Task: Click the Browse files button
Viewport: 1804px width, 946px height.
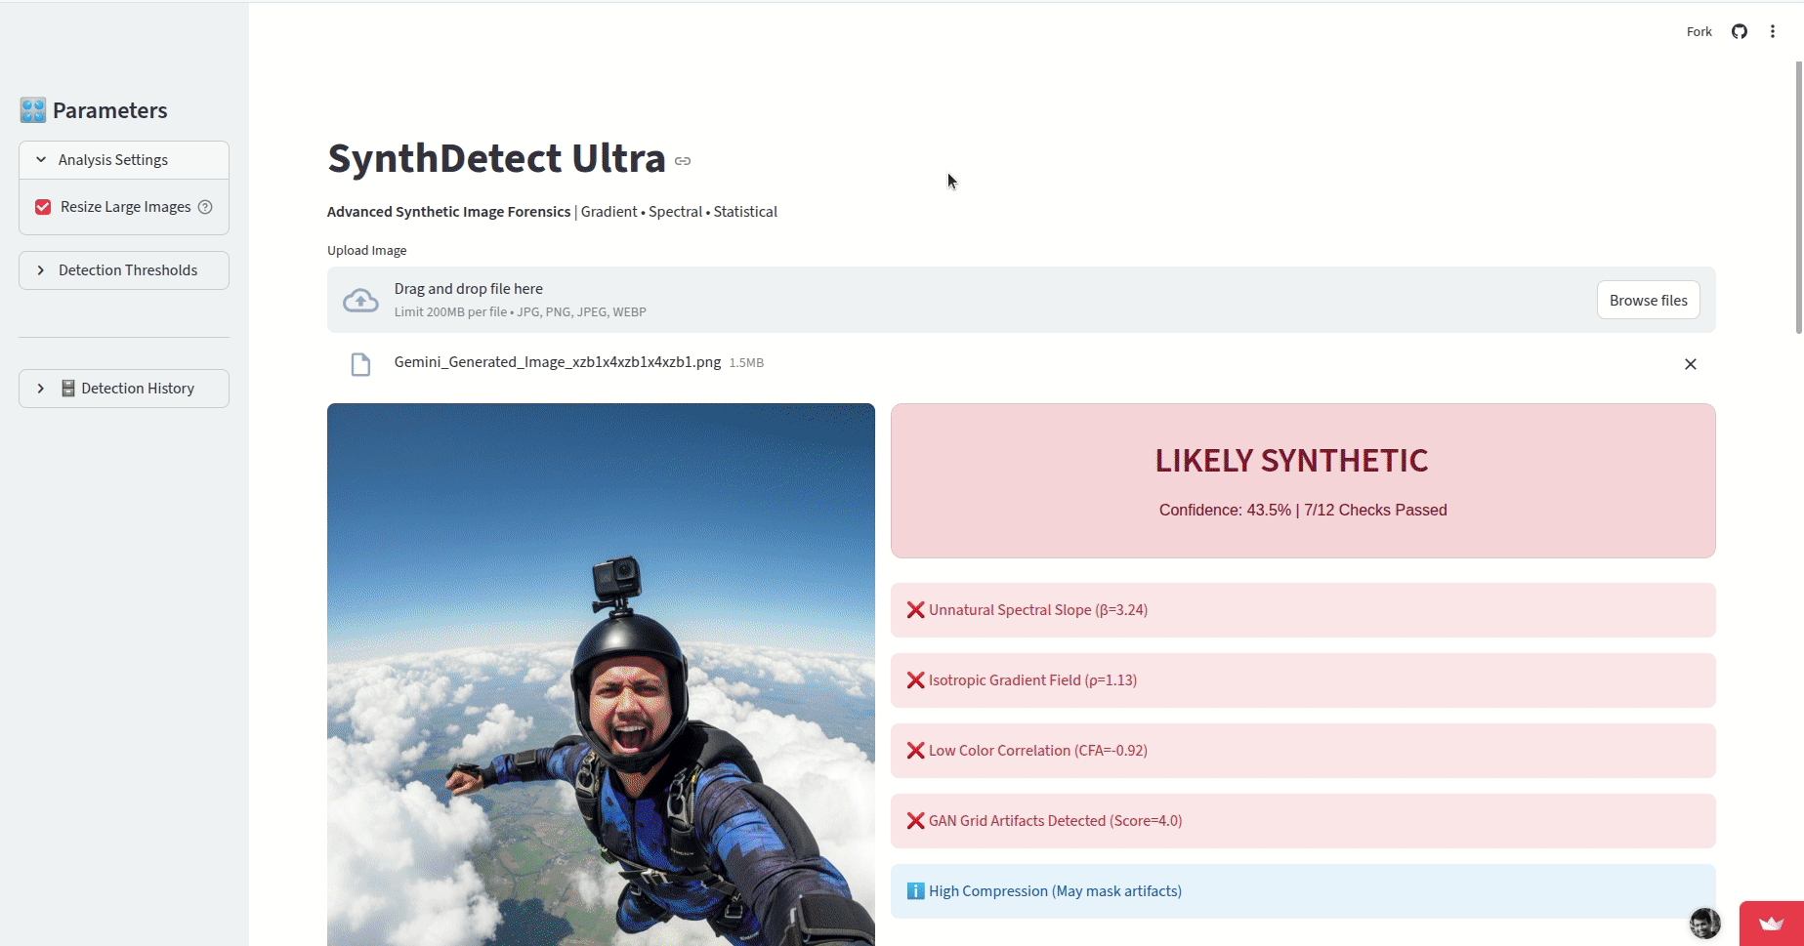Action: coord(1648,300)
